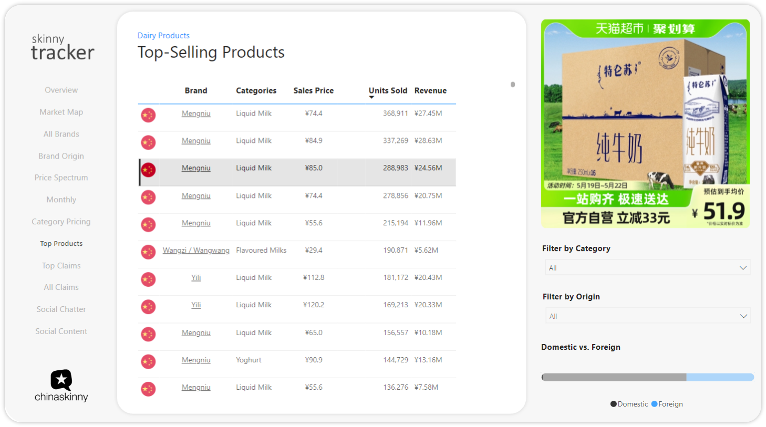Screen dimensions: 766x427
Task: Click revenue value ¥28.63M
Action: [x=428, y=141]
